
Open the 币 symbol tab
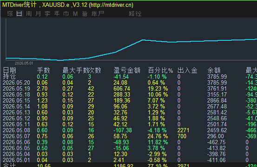click(66, 13)
